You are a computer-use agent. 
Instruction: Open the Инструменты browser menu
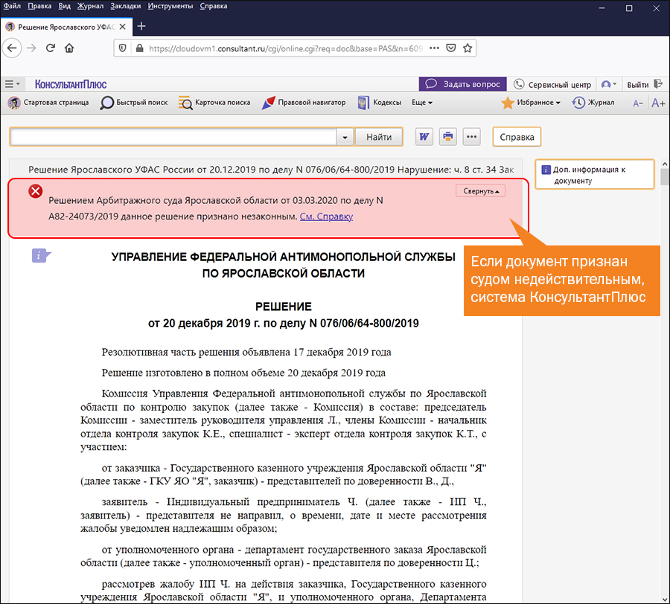(x=170, y=6)
